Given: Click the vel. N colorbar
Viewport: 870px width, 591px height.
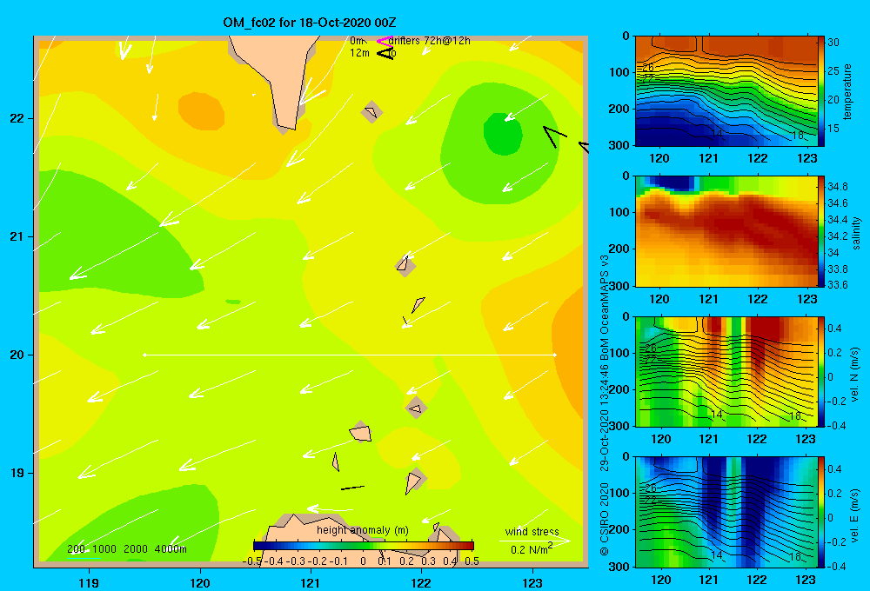Looking at the screenshot, I should click(x=822, y=371).
